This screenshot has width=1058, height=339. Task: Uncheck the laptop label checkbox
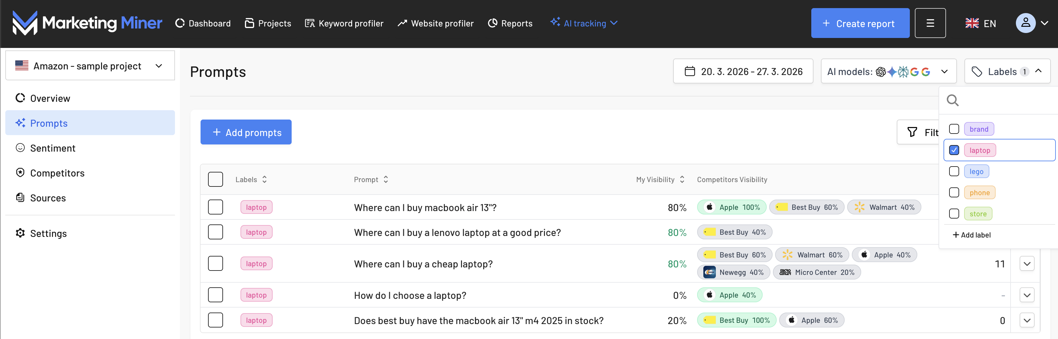coord(954,150)
